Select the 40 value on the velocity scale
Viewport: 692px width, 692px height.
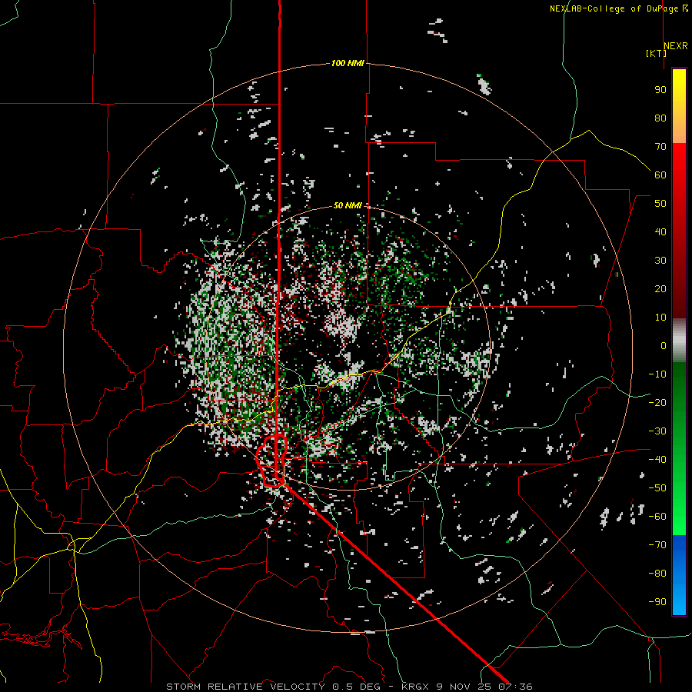click(x=660, y=232)
